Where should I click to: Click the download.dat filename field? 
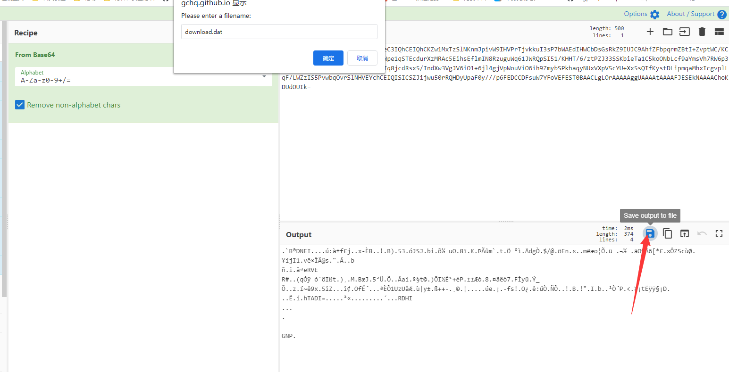click(279, 32)
